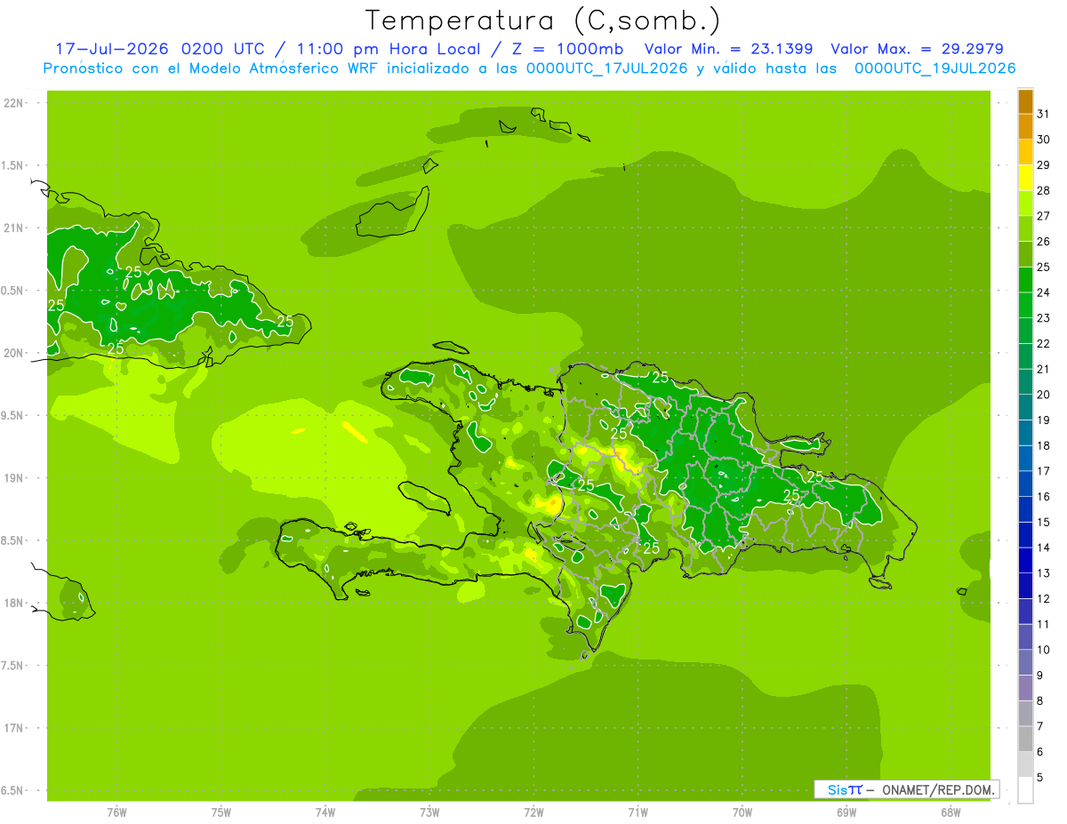The width and height of the screenshot is (1067, 824).
Task: Click the legend color band between 29 and 30
Action: point(1025,152)
